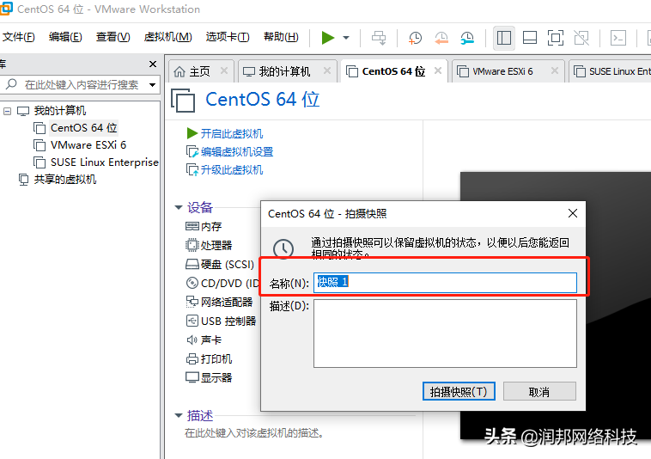This screenshot has height=459, width=651.
Task: Click the green power-on play button
Action: pyautogui.click(x=327, y=38)
